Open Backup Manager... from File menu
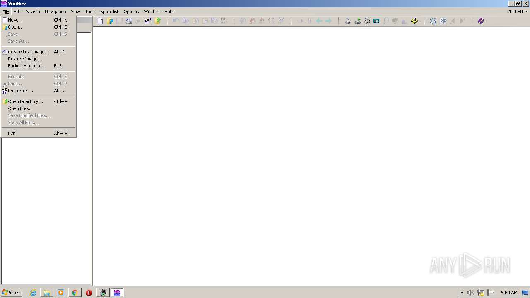This screenshot has width=530, height=298. pyautogui.click(x=39, y=66)
